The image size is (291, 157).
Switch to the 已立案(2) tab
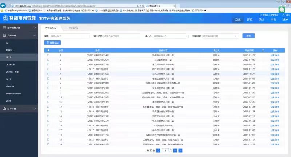coord(73,28)
